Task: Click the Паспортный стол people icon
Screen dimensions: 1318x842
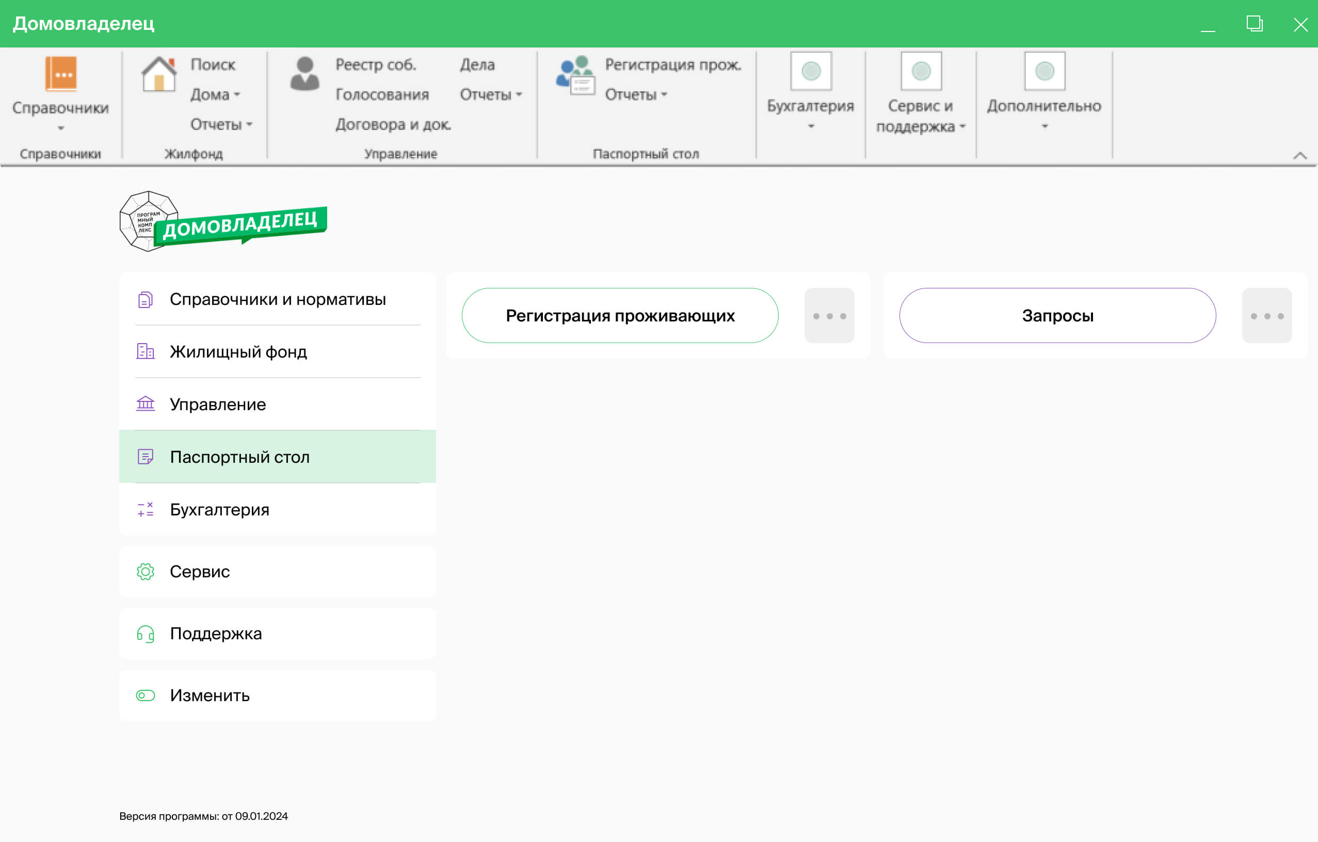Action: pos(575,75)
